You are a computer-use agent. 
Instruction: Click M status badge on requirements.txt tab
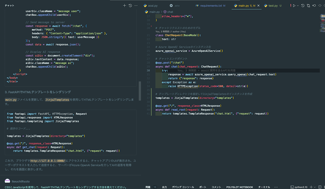point(224,5)
